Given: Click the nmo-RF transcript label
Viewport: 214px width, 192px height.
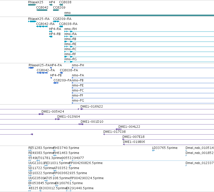Looking at the screenshot, I should (70, 54).
